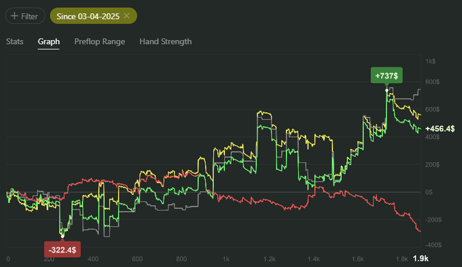Click the 1k x-axis label
This screenshot has width=462, height=267.
click(226, 259)
